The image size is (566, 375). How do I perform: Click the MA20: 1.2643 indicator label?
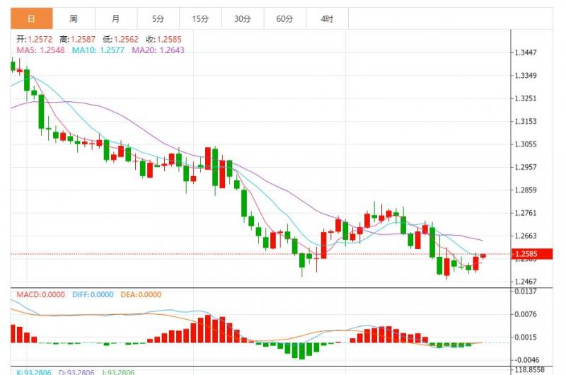coord(158,50)
